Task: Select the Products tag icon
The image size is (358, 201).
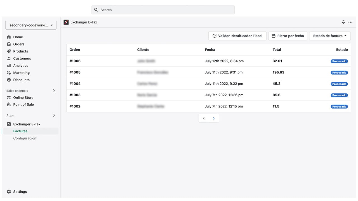Action: (9, 51)
